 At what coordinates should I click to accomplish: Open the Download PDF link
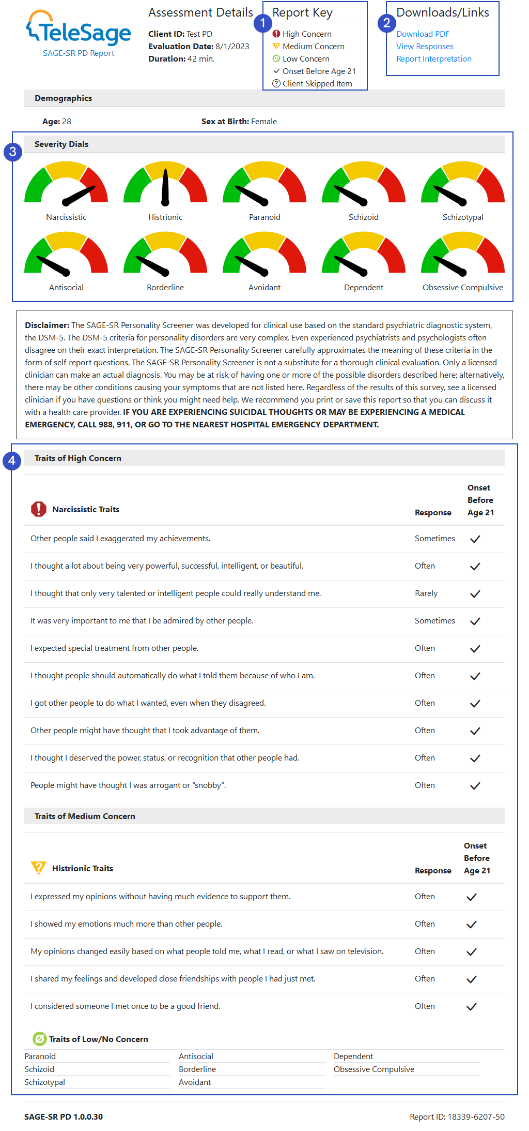(x=423, y=34)
